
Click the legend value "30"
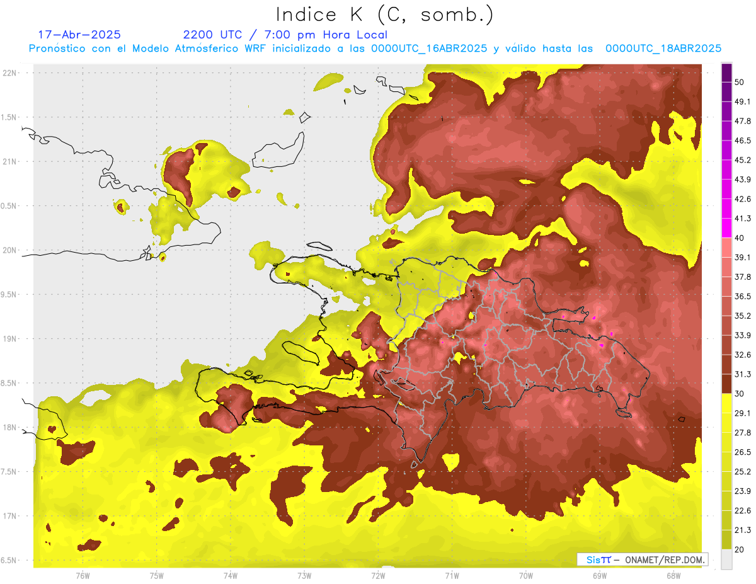click(x=740, y=393)
